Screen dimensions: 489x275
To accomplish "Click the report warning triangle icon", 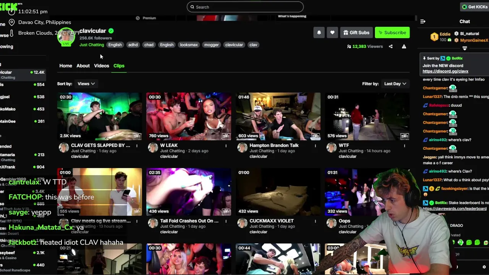I will (404, 47).
